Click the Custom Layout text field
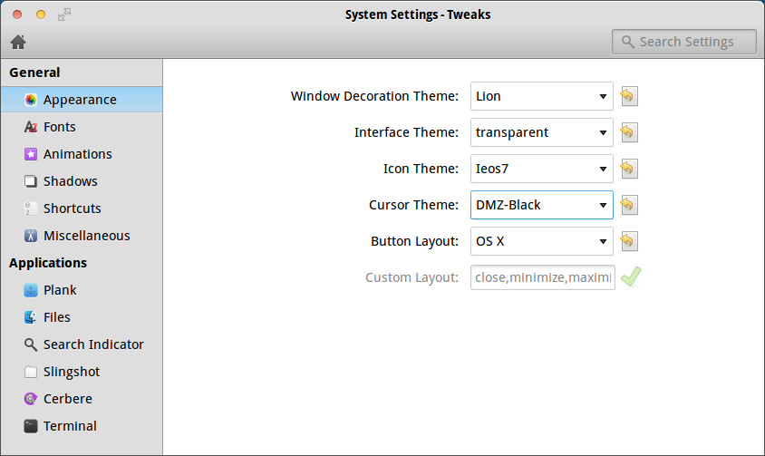The image size is (765, 456). 542,277
